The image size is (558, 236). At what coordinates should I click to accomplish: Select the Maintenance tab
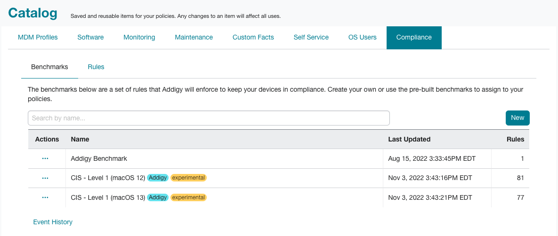tap(194, 37)
